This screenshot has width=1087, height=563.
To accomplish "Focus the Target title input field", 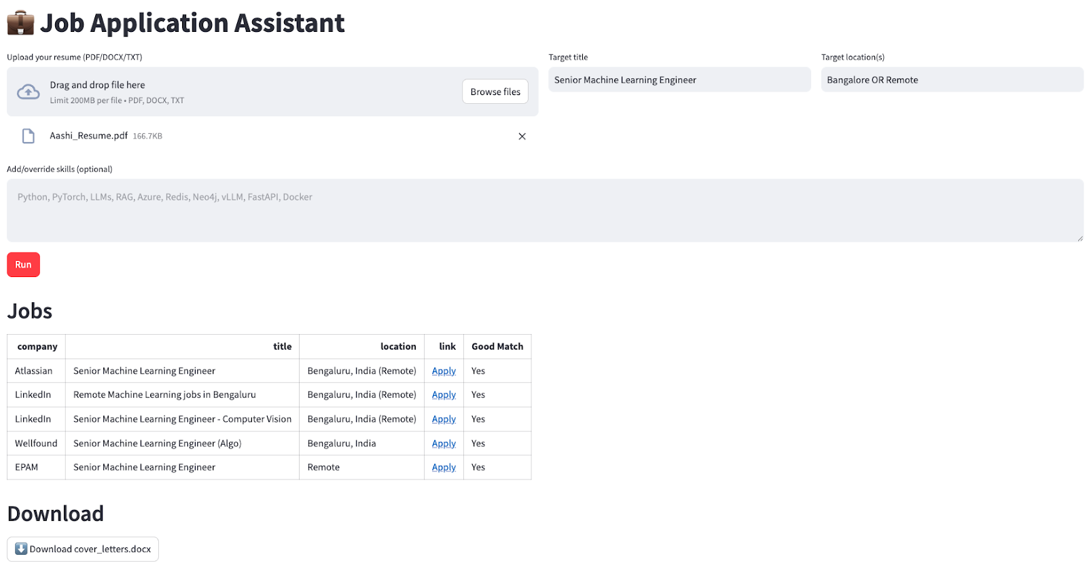I will (x=679, y=79).
